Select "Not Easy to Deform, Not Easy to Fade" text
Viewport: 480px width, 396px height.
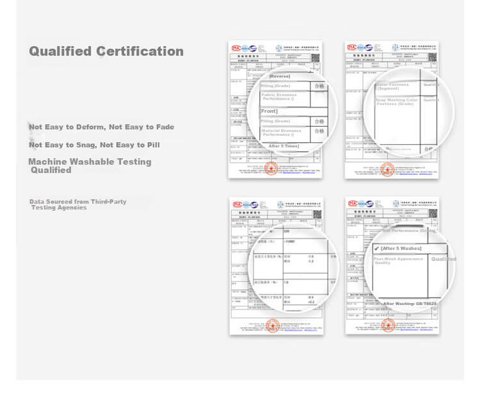[101, 127]
